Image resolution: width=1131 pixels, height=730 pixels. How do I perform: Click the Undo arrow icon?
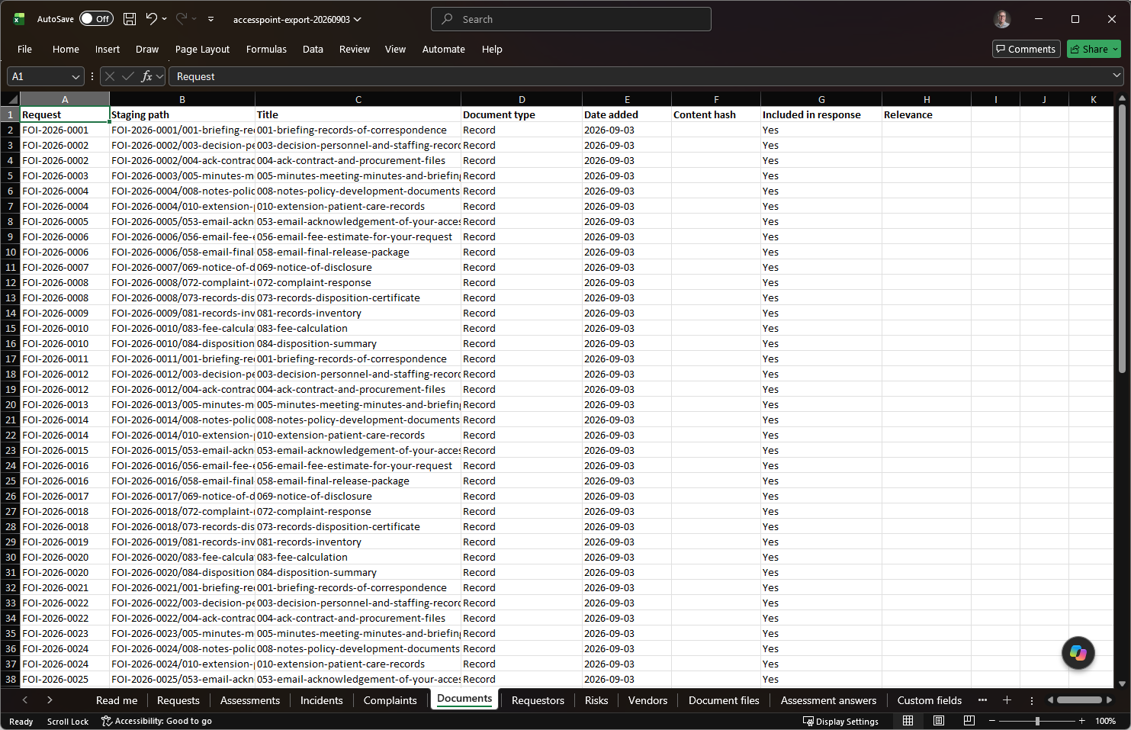click(151, 19)
